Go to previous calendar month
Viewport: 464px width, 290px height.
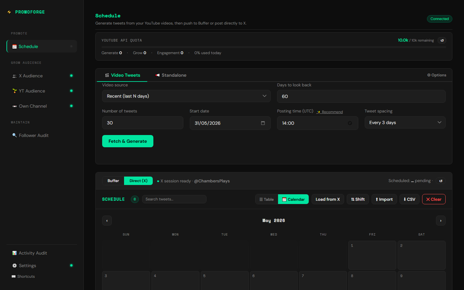pyautogui.click(x=107, y=221)
